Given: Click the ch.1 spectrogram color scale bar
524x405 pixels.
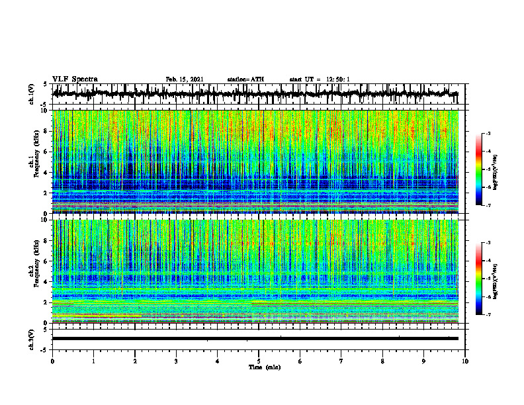Looking at the screenshot, I should [478, 169].
